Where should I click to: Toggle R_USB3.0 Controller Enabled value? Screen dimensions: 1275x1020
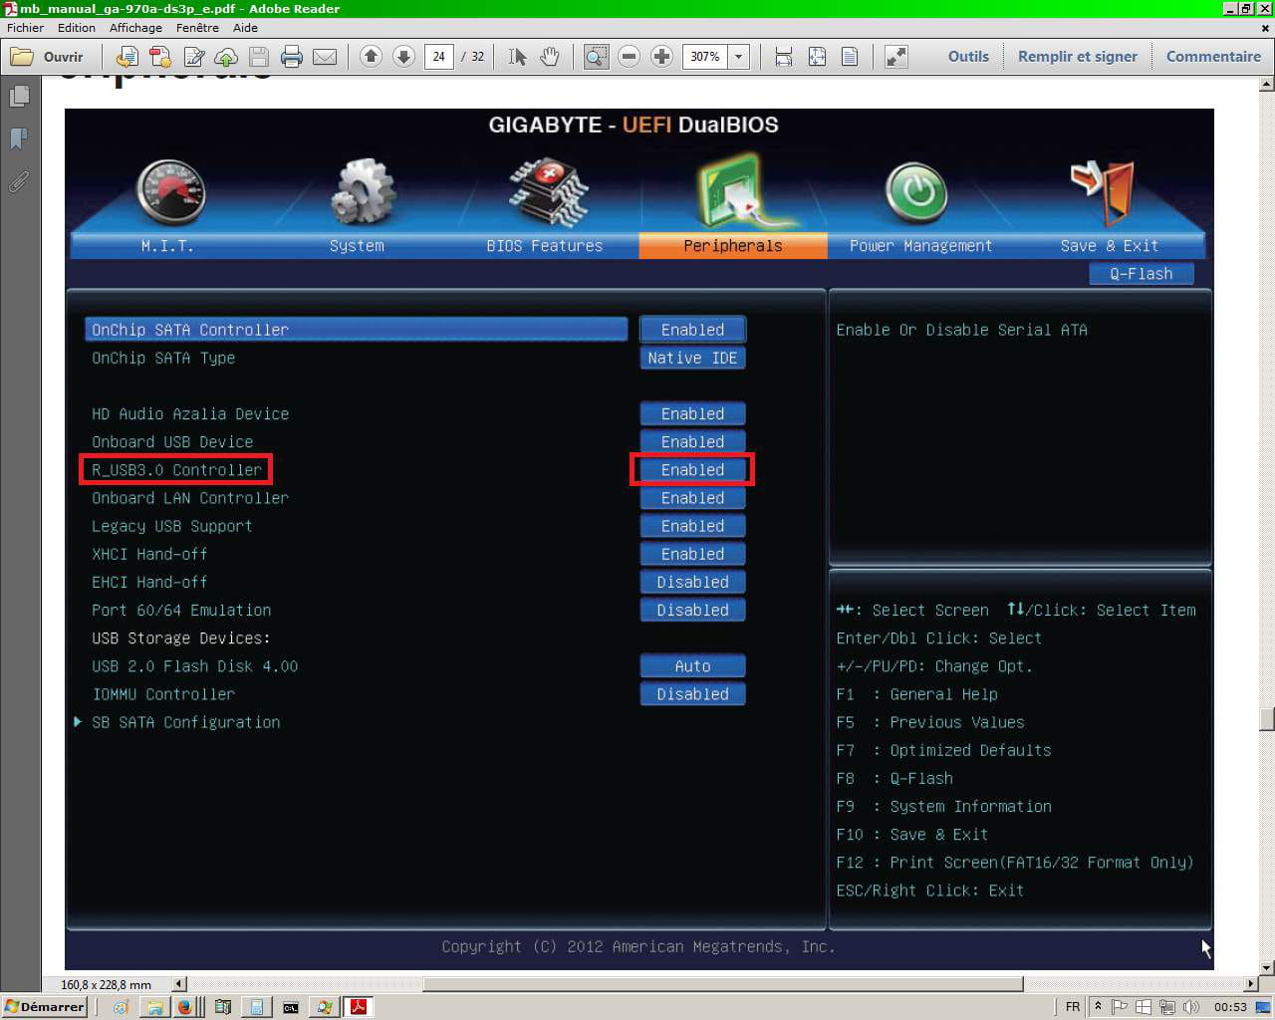click(x=692, y=469)
